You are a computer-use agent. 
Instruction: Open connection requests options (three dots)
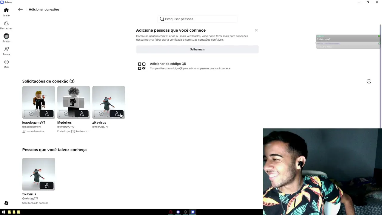point(369,81)
